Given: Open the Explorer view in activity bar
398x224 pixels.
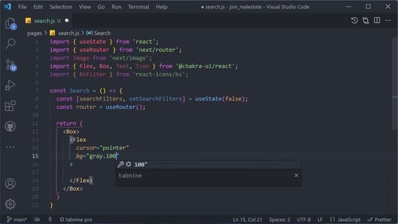Looking at the screenshot, I should tap(11, 24).
